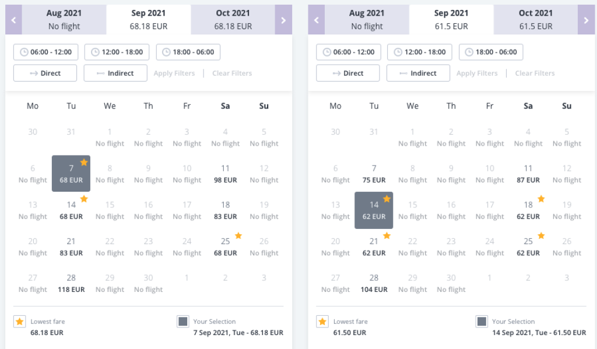Select 11 Sep at 87 EUR in right calendar

(x=528, y=174)
